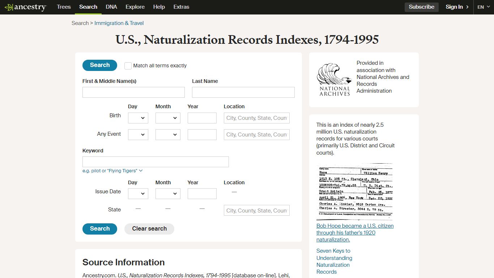Click the Subscribe button
This screenshot has width=494, height=278.
coord(422,7)
